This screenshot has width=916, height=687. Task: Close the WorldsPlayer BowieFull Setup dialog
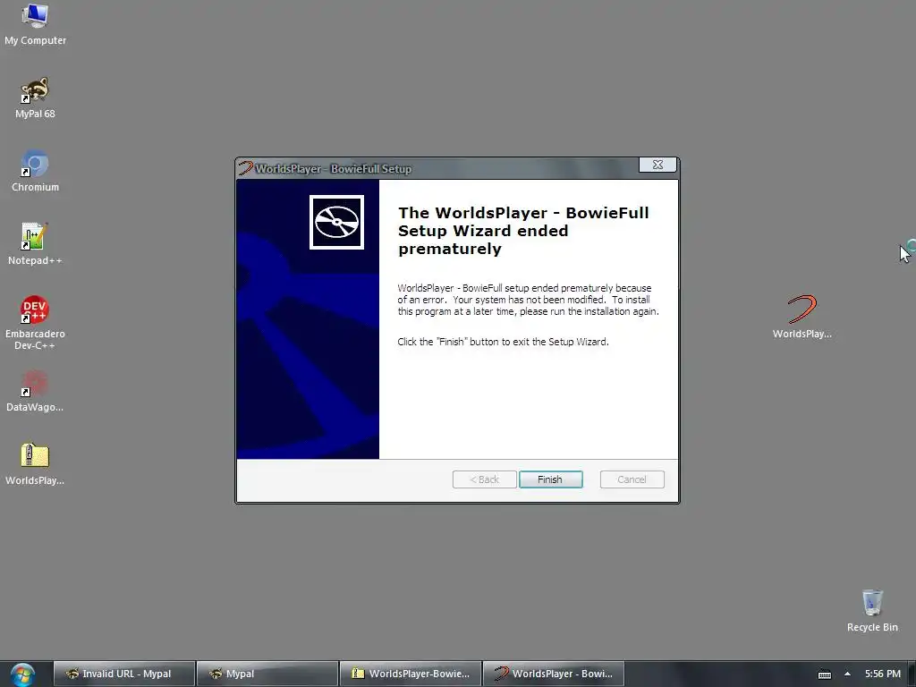pyautogui.click(x=657, y=165)
